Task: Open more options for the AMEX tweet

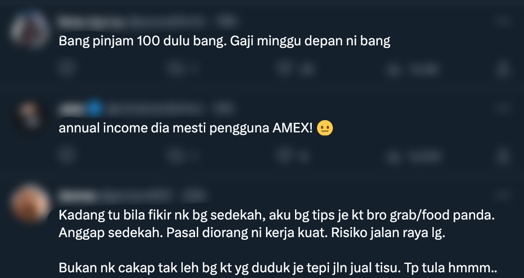Action: tap(503, 108)
